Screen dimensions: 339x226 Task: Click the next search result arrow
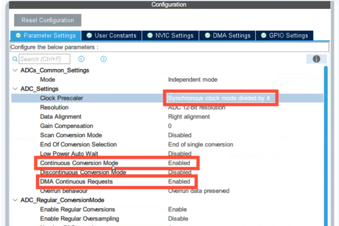(104, 59)
